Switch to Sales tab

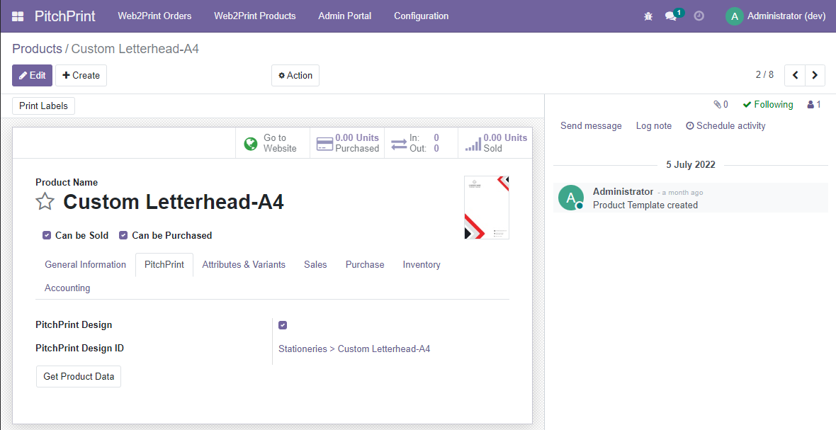tap(315, 264)
